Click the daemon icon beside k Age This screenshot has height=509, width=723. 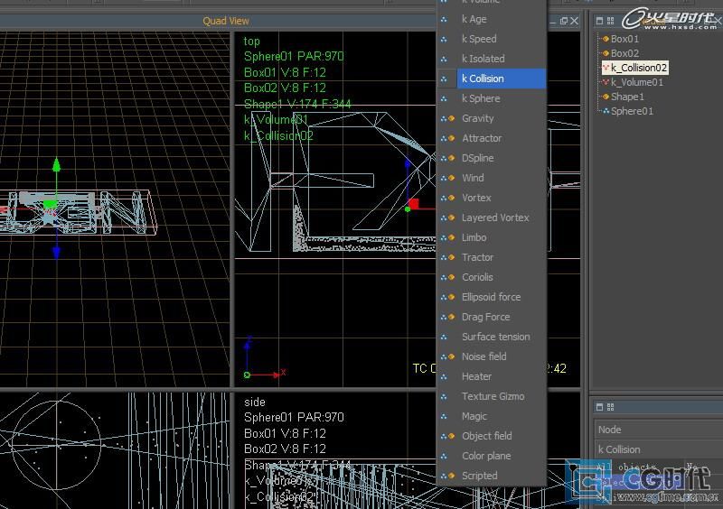(444, 19)
